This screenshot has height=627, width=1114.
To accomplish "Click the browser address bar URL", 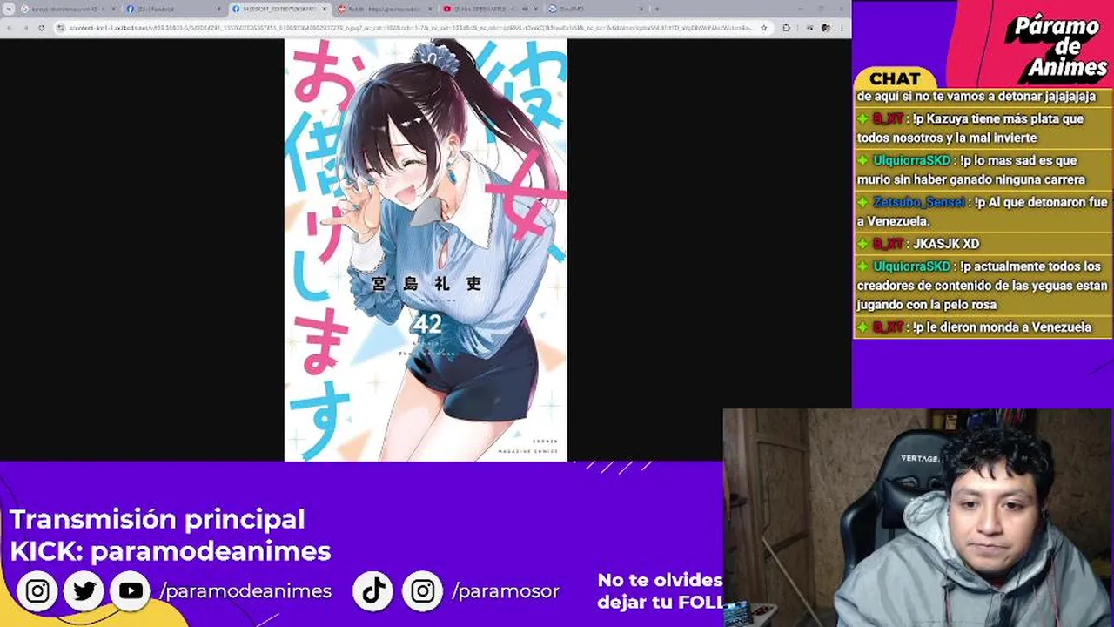I will tap(409, 27).
